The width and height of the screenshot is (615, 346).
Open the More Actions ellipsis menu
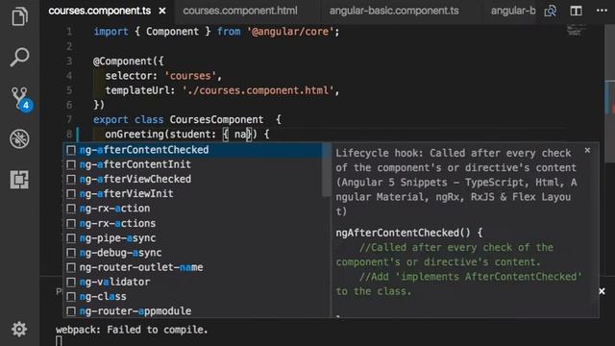point(602,11)
